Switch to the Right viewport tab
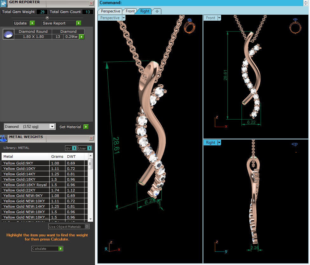The height and width of the screenshot is (265, 310). [145, 11]
